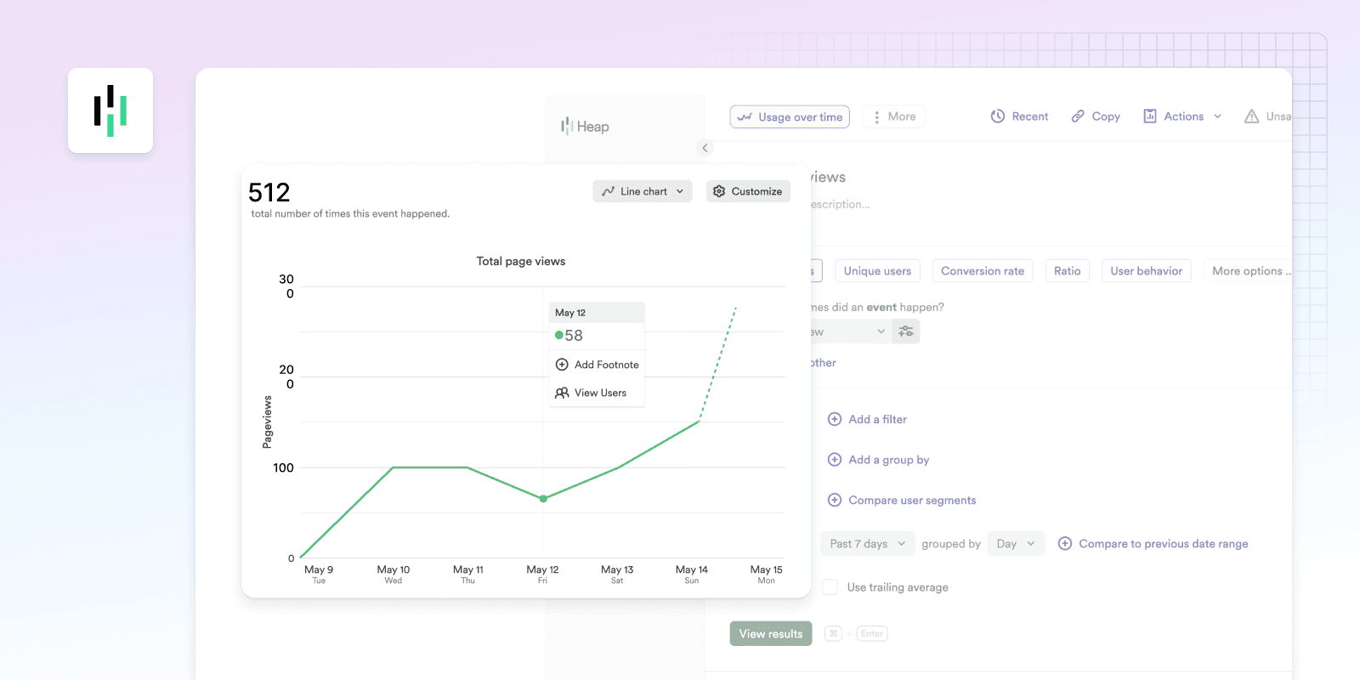
Task: Click the May 12 data point on chart
Action: pyautogui.click(x=543, y=499)
